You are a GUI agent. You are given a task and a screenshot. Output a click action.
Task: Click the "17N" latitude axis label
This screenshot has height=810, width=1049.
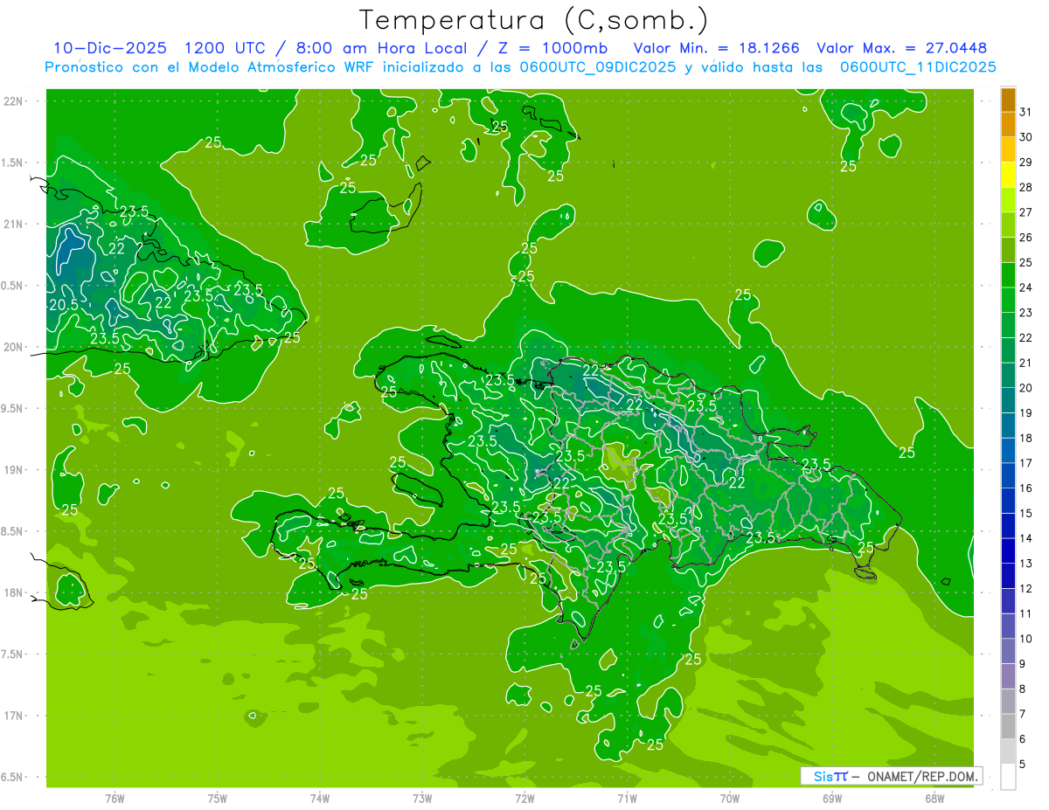coord(15,716)
